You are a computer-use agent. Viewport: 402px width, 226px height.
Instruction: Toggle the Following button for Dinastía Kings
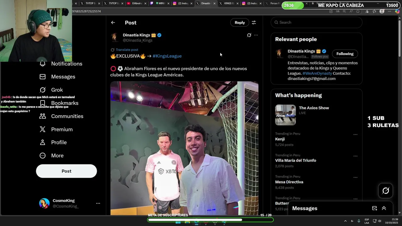tap(345, 54)
